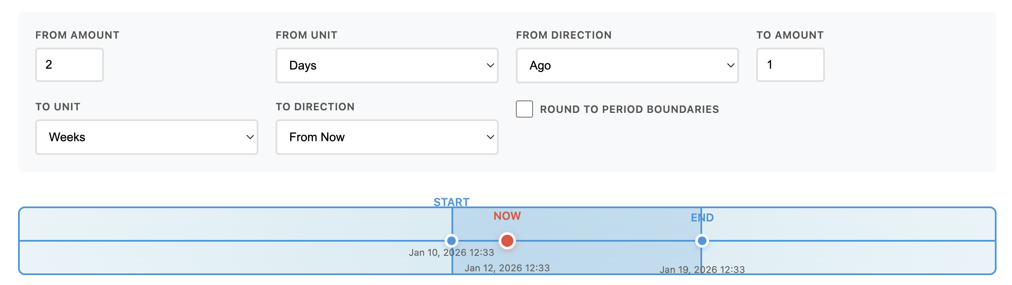1012x285 pixels.
Task: Click the From Amount field containing 2
Action: coord(69,65)
